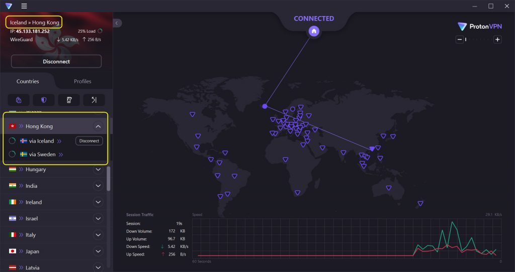Toggle the Secure Core lock icon

coord(19,100)
